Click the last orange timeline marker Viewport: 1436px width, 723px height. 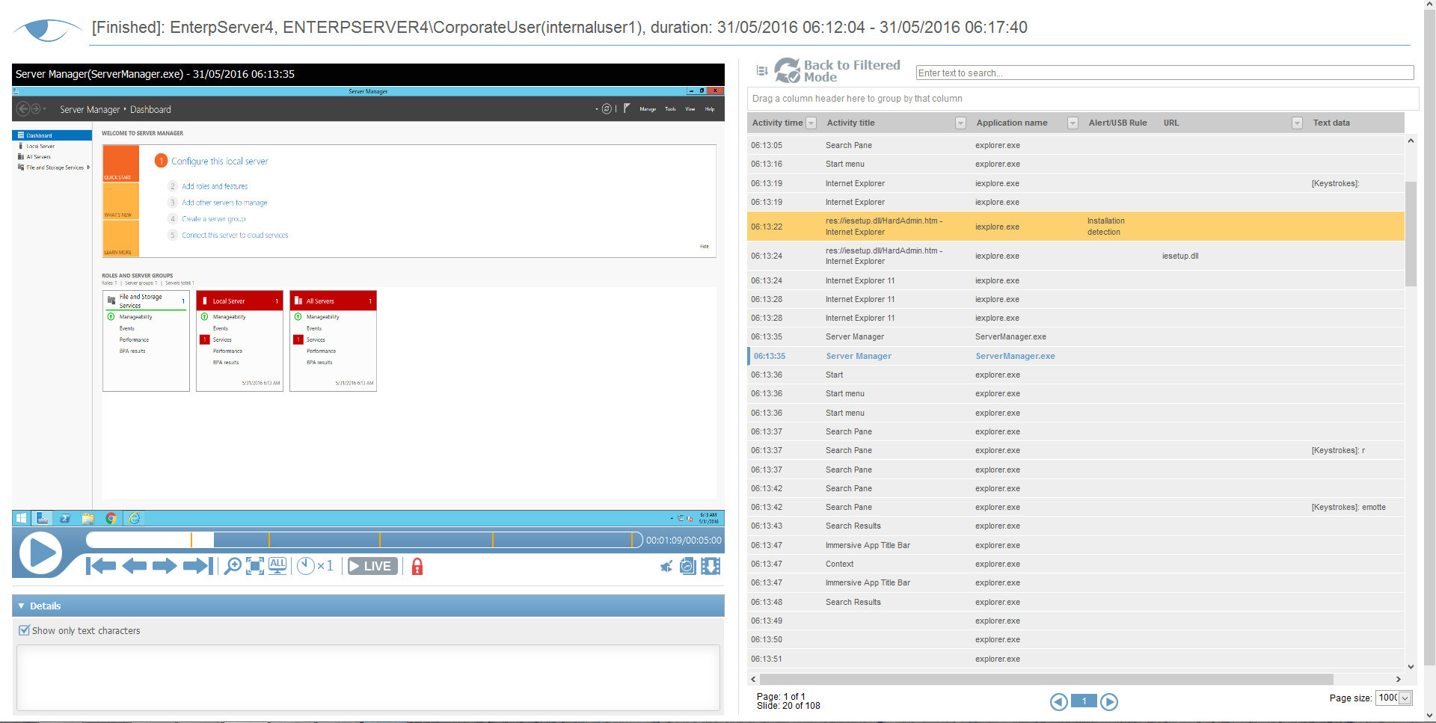point(632,540)
